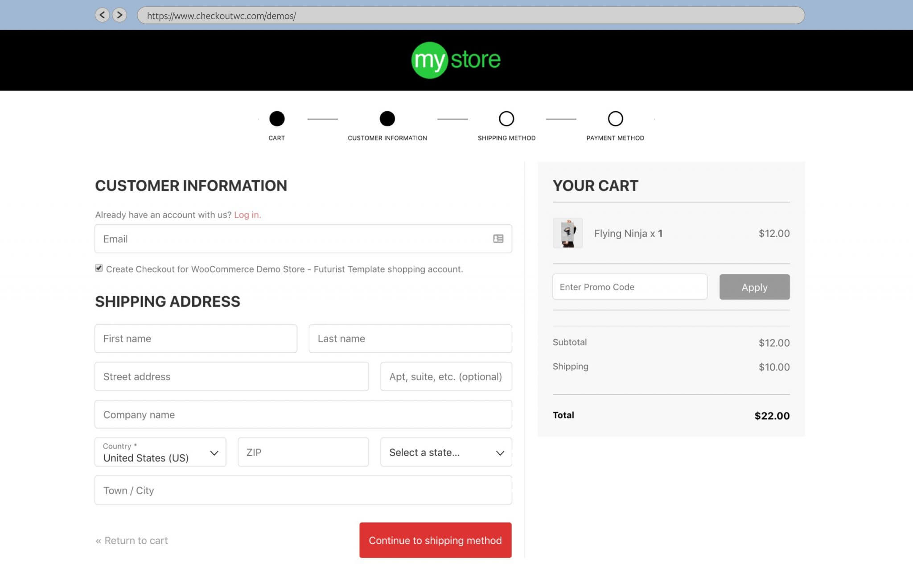
Task: Click the Apply promo code button
Action: (x=754, y=286)
